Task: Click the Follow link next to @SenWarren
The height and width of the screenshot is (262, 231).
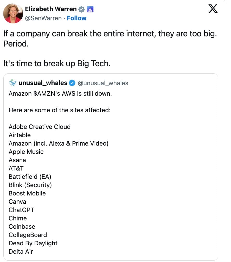Action: click(x=77, y=18)
